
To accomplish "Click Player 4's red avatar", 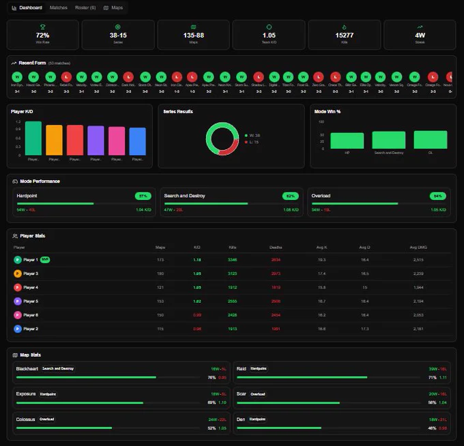I will click(18, 288).
